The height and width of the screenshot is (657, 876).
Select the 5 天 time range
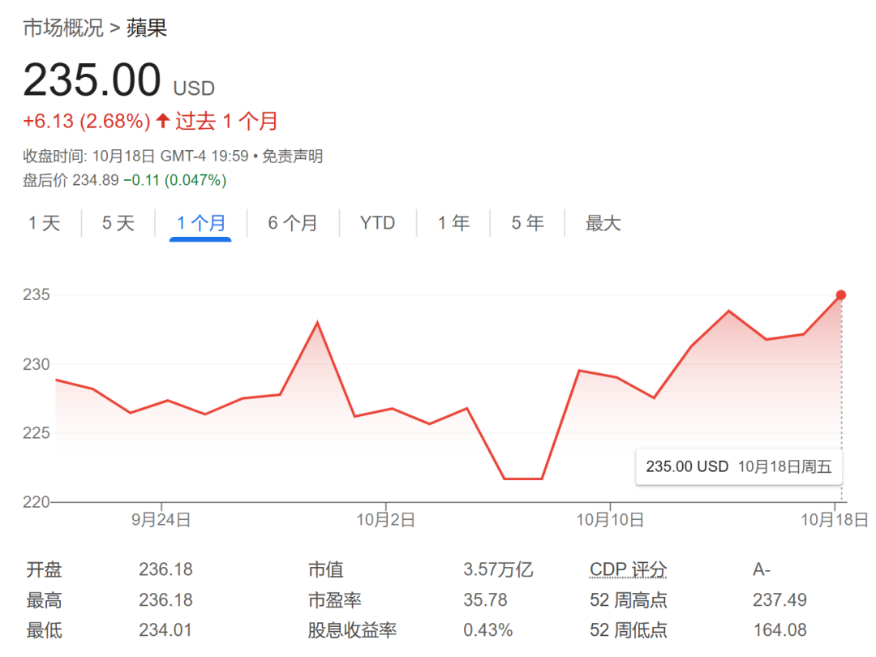click(x=118, y=223)
